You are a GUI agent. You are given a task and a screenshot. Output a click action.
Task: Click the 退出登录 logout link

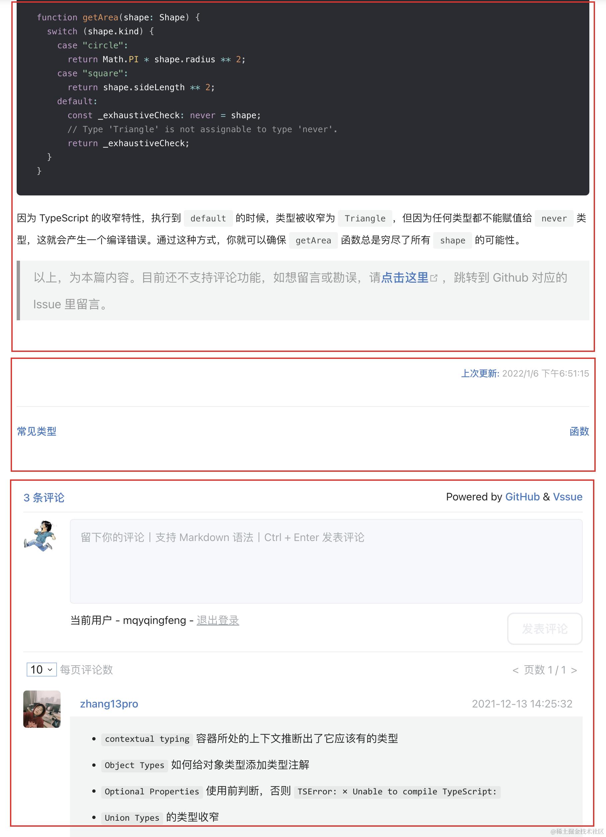point(218,620)
